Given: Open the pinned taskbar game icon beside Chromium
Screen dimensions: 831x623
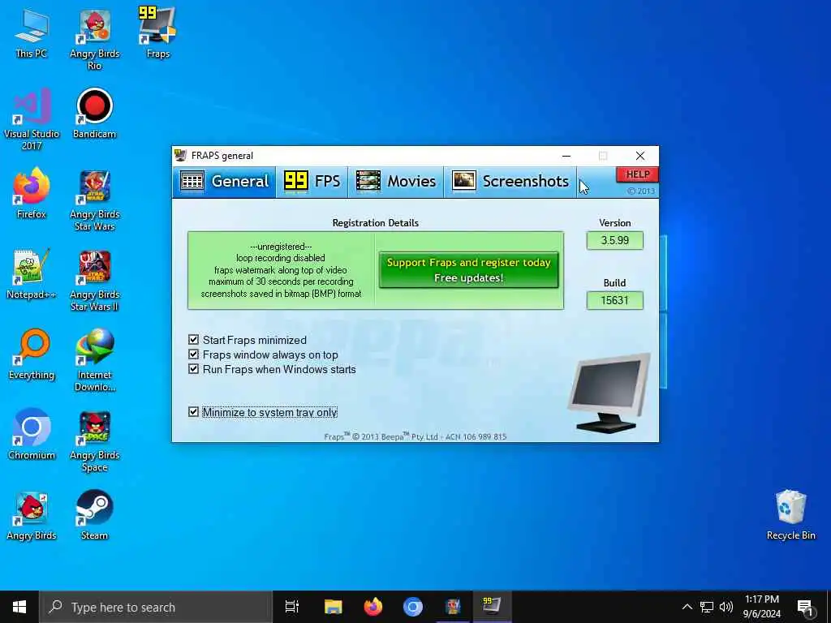Looking at the screenshot, I should coord(453,607).
